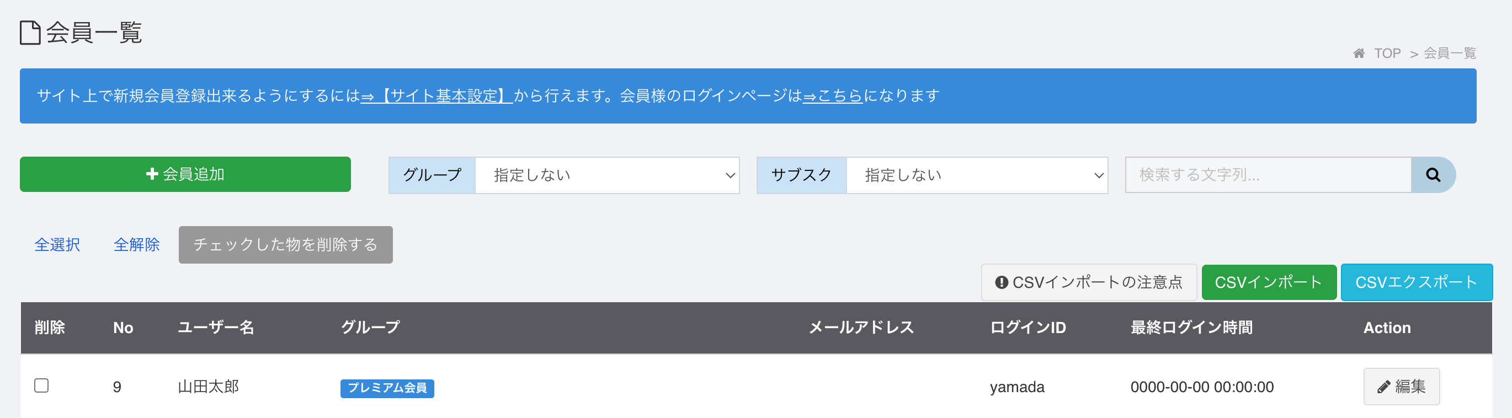Screen dimensions: 1512x418
Task: Open the サブスク filter dropdown
Action: click(977, 175)
